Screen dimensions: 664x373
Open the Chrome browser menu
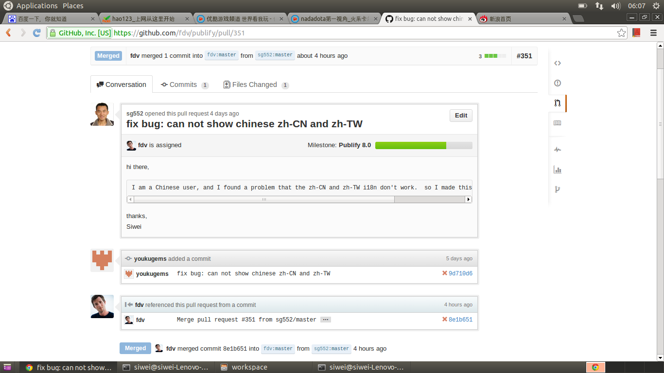point(653,33)
